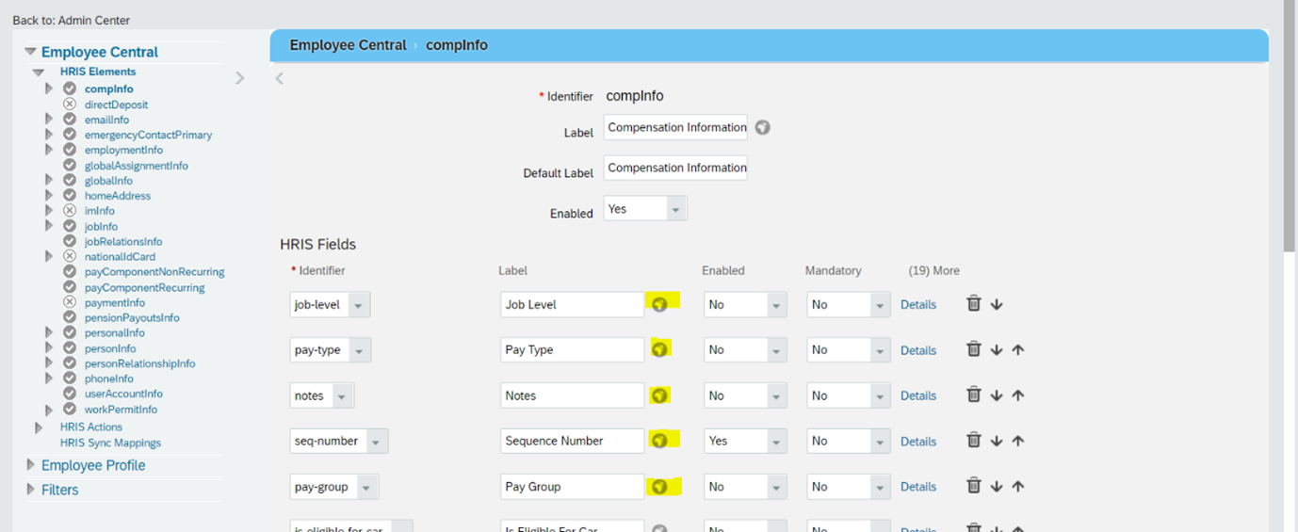Expand the personalInfo tree node
1298x532 pixels.
click(x=49, y=332)
